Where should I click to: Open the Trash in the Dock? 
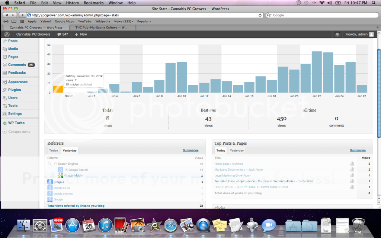[x=358, y=225]
